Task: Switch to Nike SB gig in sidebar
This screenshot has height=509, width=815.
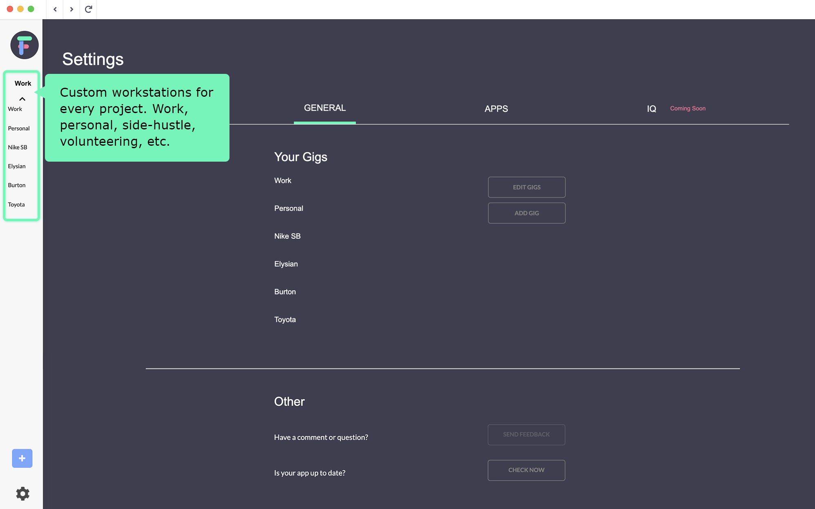Action: pos(18,147)
